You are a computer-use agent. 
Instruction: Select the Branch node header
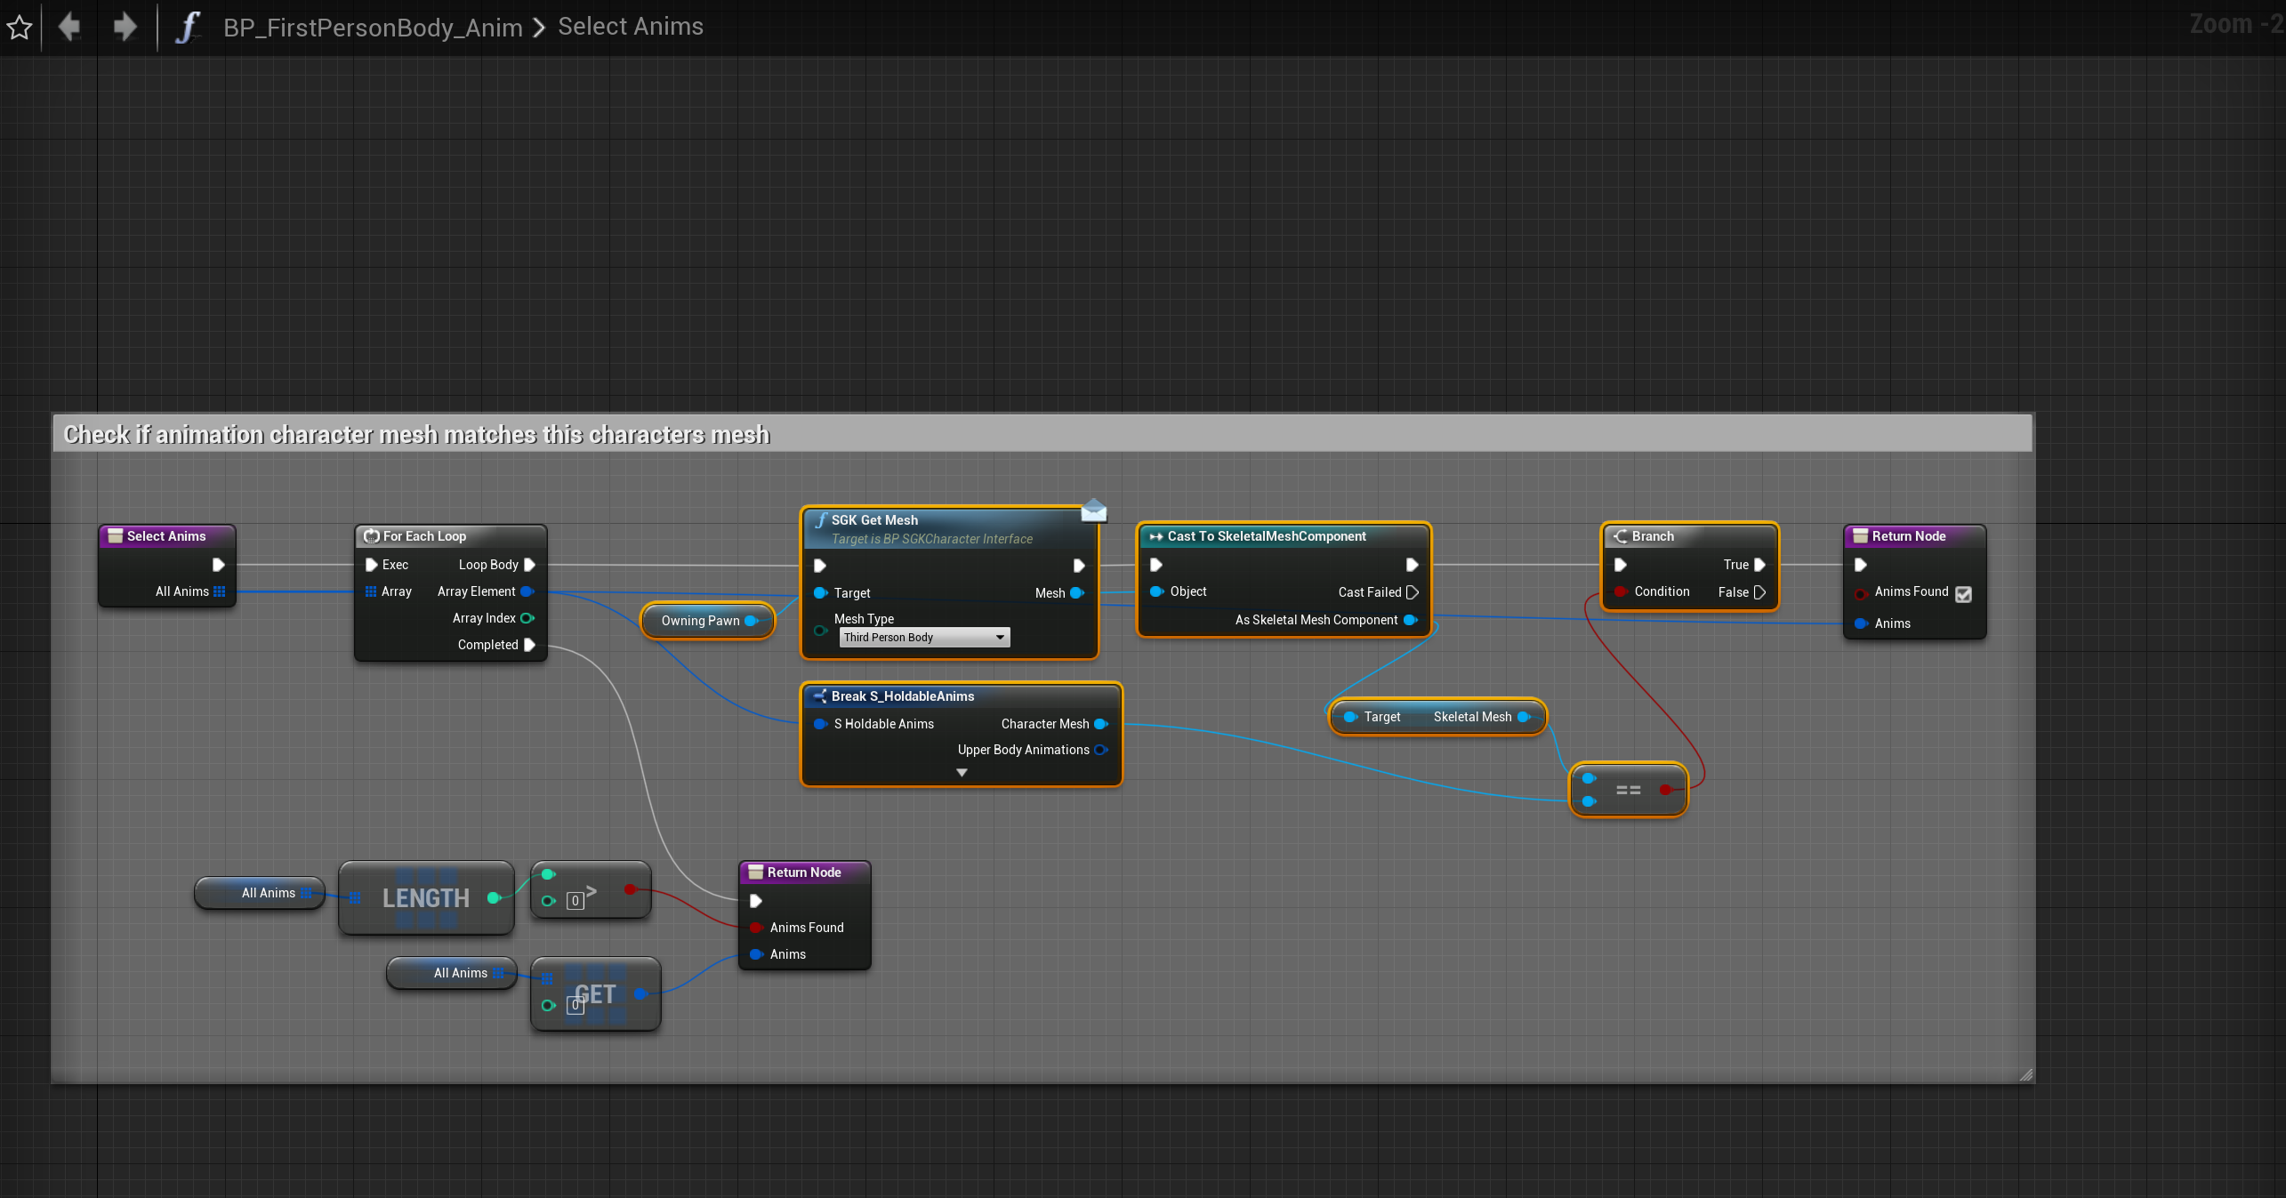pyautogui.click(x=1652, y=536)
